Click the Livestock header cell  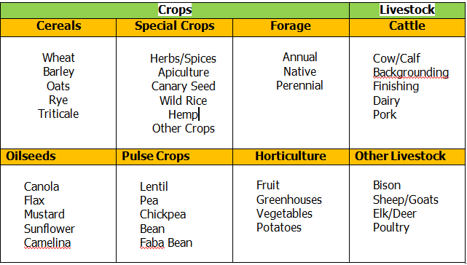pyautogui.click(x=407, y=10)
